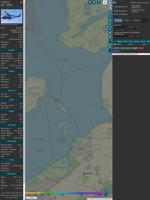
Task: Close the ZXP24 aircraft info panel
Action: point(21,2)
